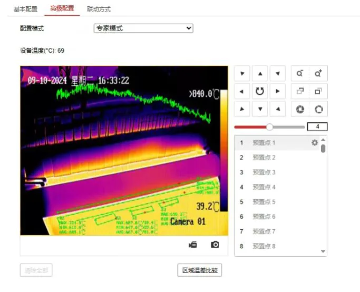Click the PTZ tilt up arrow

tap(259, 74)
